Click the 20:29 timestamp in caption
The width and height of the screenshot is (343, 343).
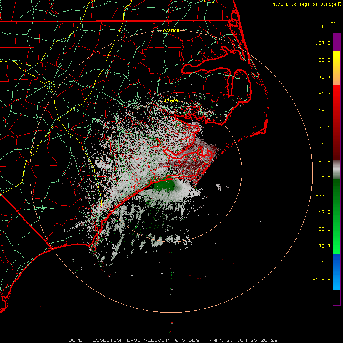click(269, 340)
